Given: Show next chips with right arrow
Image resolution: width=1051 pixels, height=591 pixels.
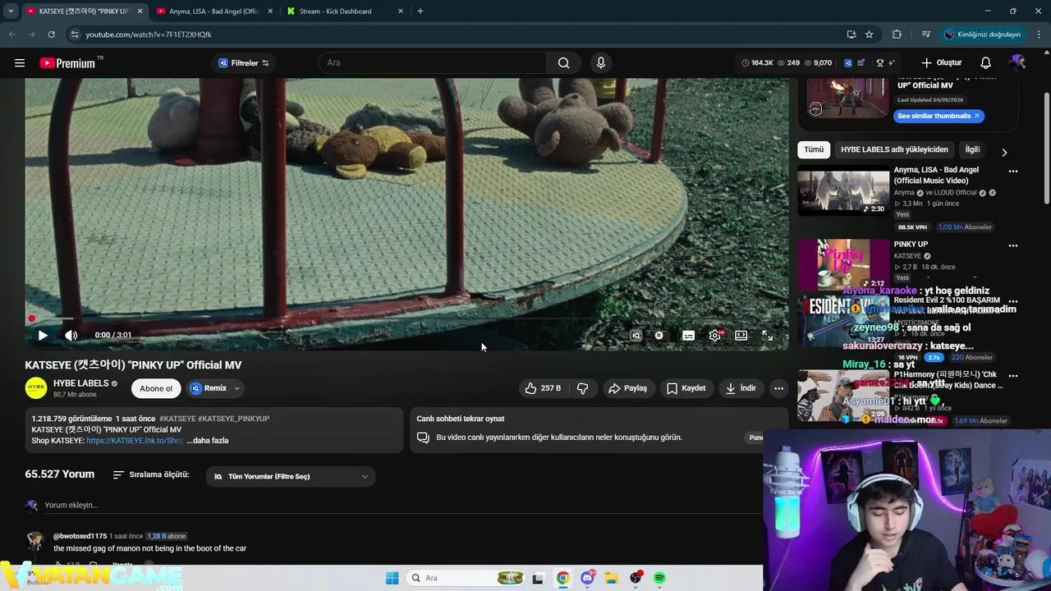Looking at the screenshot, I should 1003,153.
